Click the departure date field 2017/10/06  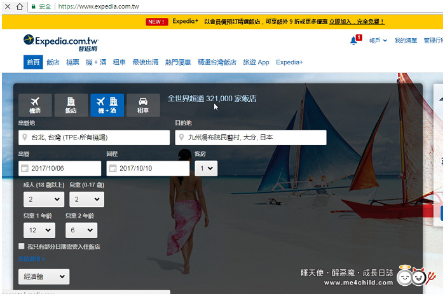pos(60,169)
